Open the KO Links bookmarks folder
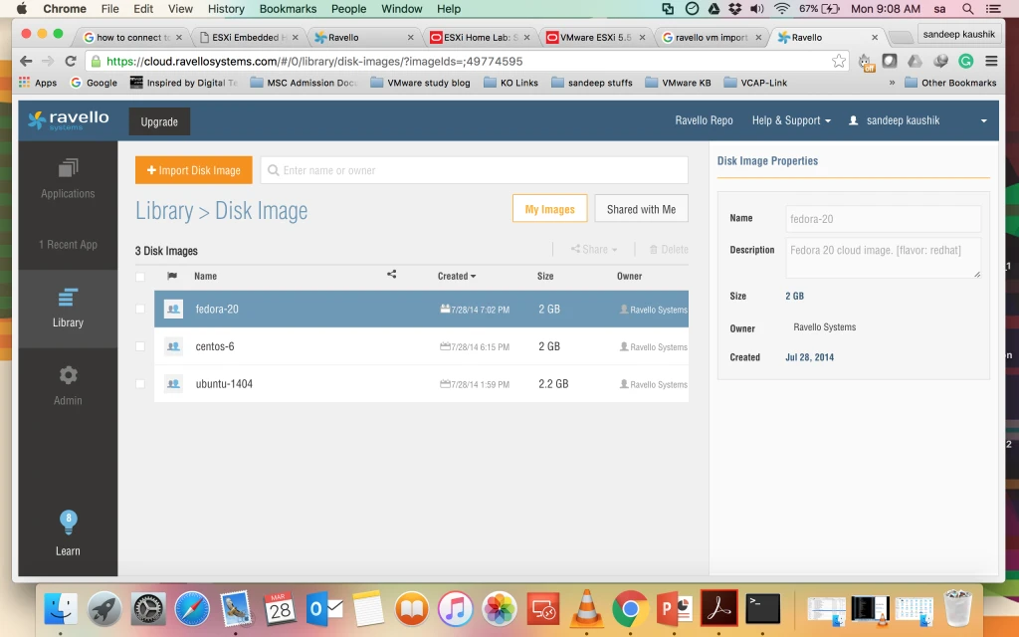The image size is (1019, 637). click(x=510, y=83)
